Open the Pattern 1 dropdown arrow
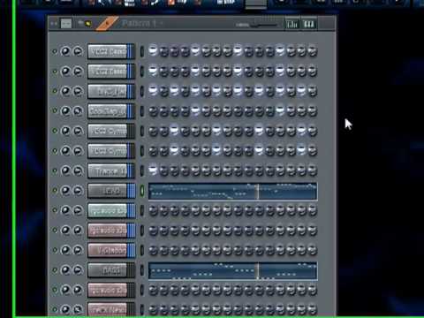Image resolution: width=424 pixels, height=318 pixels. pyautogui.click(x=162, y=23)
